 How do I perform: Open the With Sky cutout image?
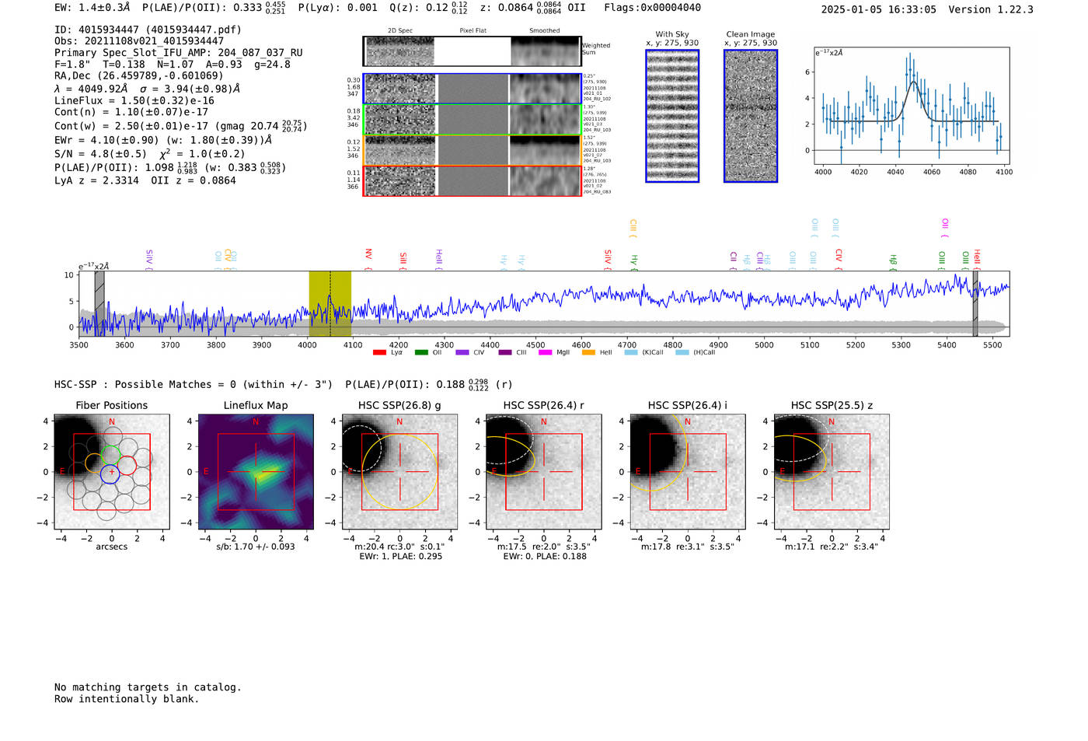[672, 116]
